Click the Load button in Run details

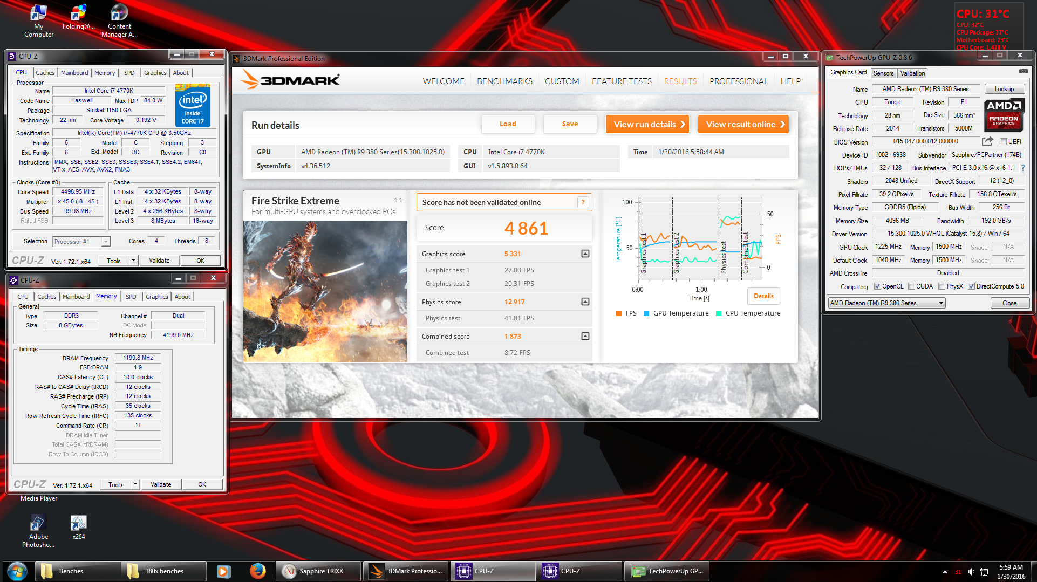pos(508,124)
